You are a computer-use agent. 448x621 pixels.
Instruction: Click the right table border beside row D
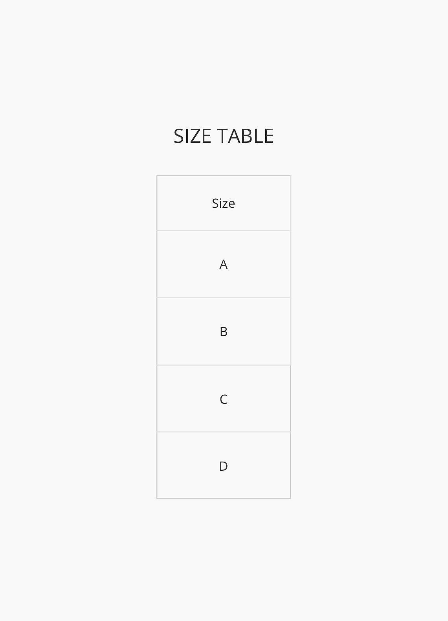pos(290,466)
